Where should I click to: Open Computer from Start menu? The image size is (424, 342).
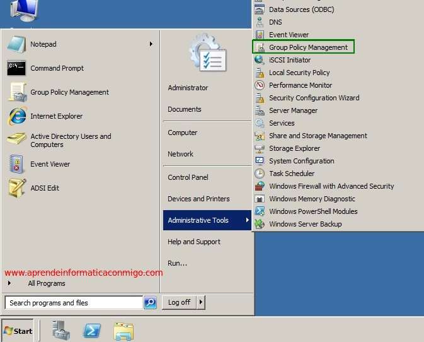point(183,133)
